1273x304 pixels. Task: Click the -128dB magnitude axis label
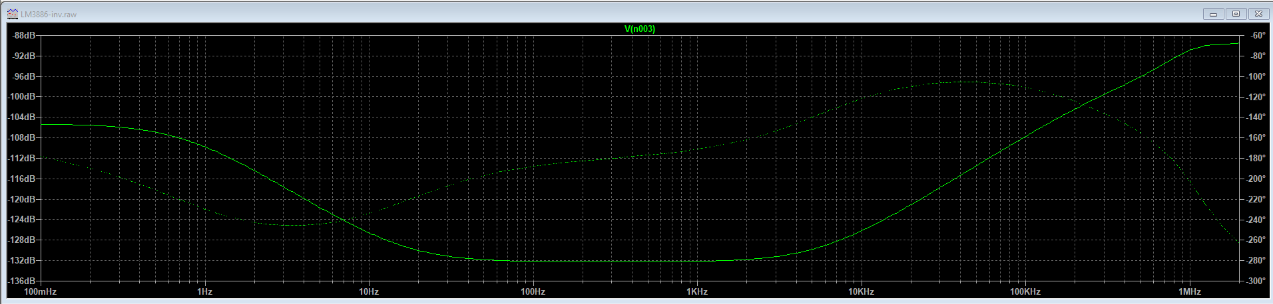[x=21, y=240]
